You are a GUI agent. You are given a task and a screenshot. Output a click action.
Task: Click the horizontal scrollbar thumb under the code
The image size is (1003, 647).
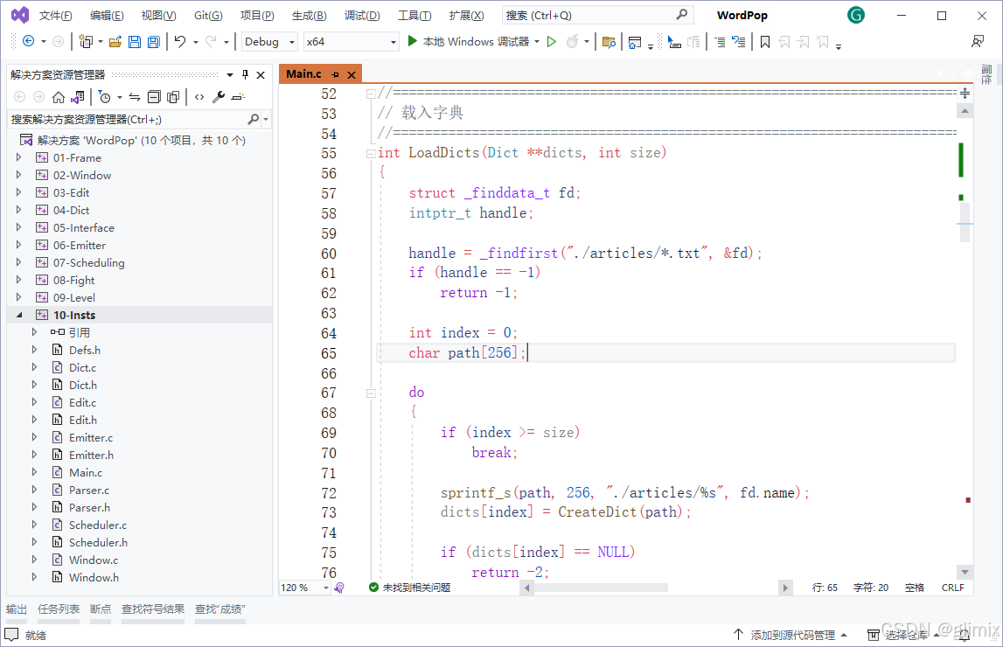pyautogui.click(x=602, y=588)
